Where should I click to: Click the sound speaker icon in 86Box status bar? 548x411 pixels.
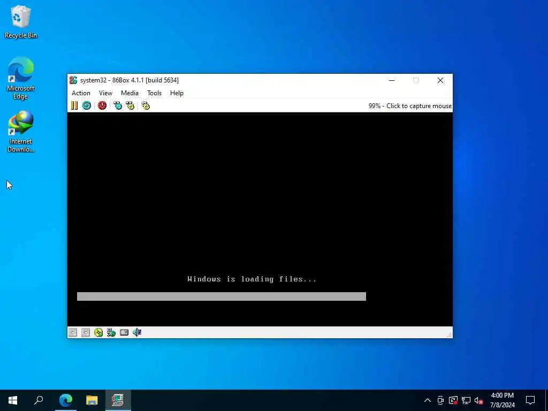[x=137, y=332]
